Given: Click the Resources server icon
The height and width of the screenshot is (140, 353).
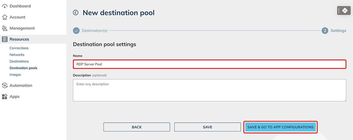Looking at the screenshot, I should point(5,39).
